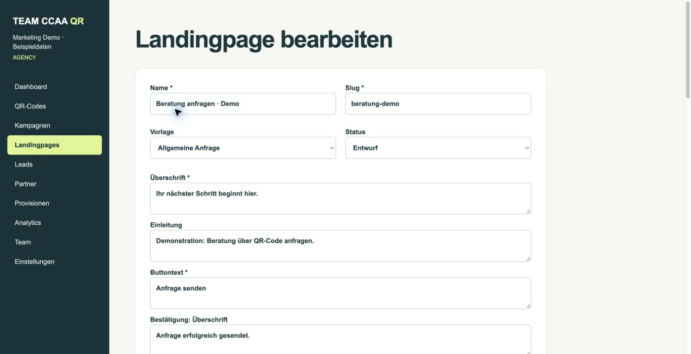
Task: Focus the Buttontext textarea
Action: click(340, 293)
